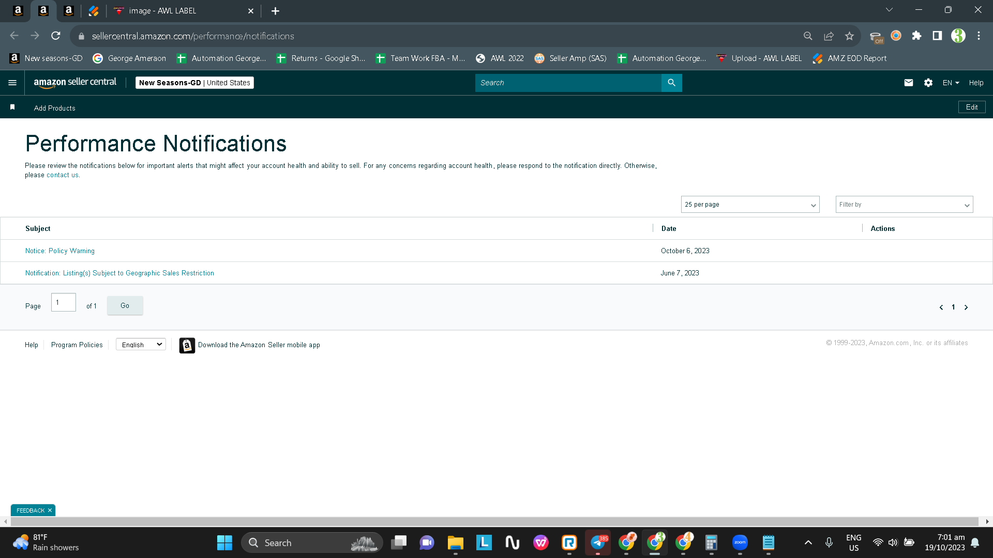
Task: Click the bookmark flag icon beside Add Products
Action: coord(12,107)
